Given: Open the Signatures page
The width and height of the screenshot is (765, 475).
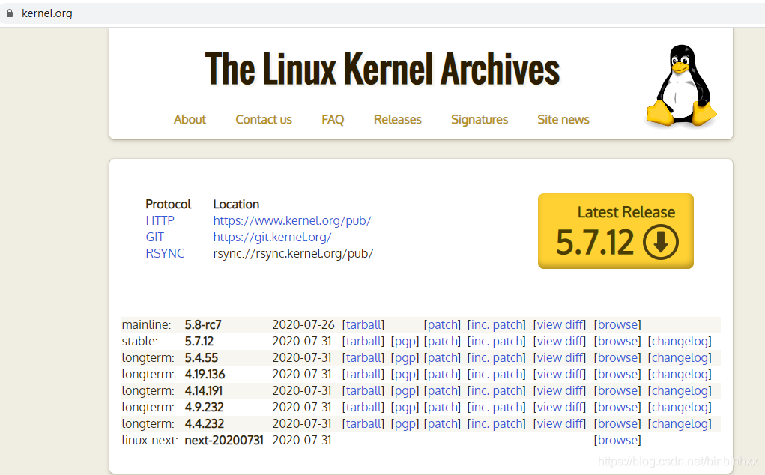Looking at the screenshot, I should click(480, 119).
